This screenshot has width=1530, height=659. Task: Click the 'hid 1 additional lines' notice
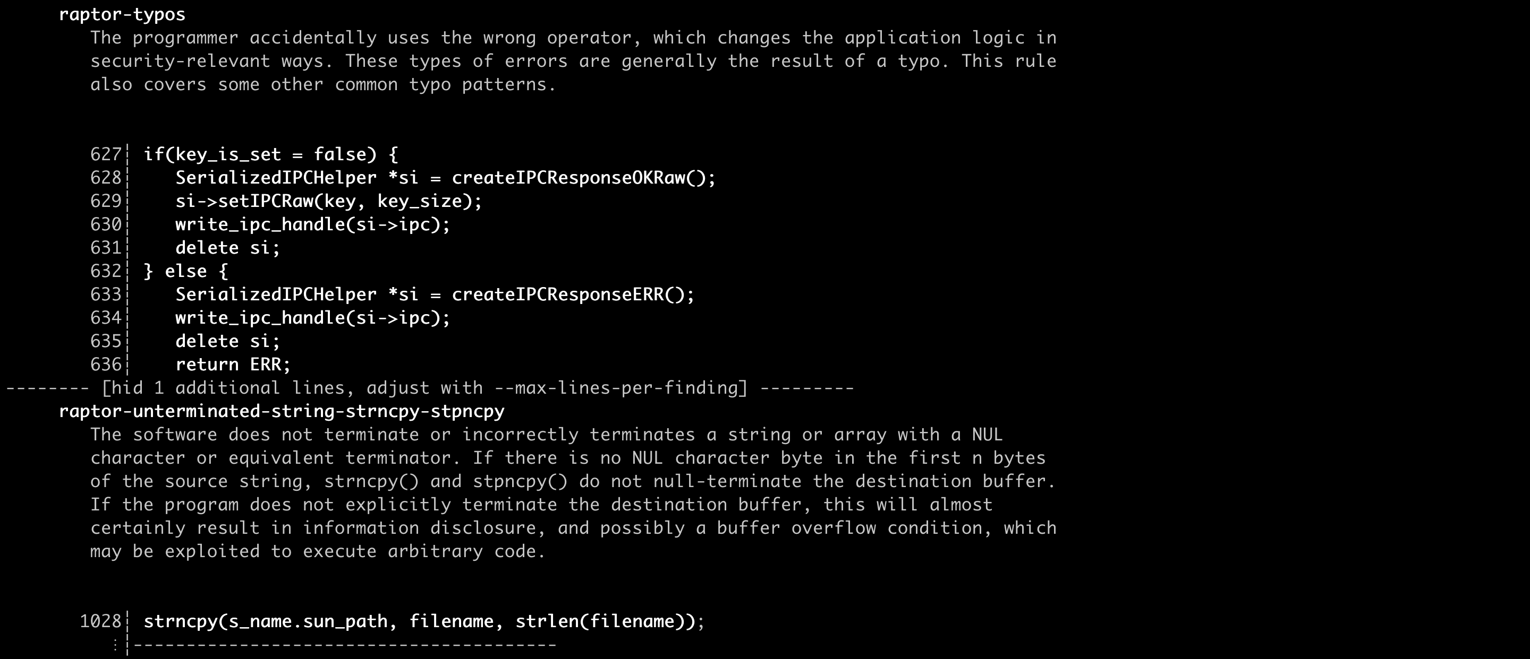(x=227, y=388)
